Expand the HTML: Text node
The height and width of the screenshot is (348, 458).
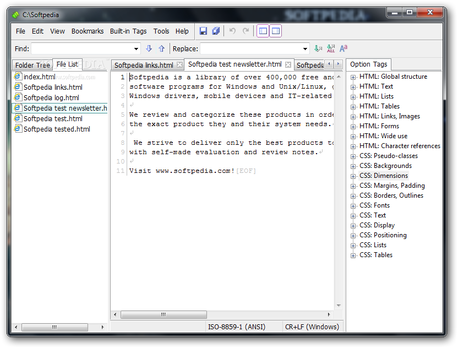point(353,88)
